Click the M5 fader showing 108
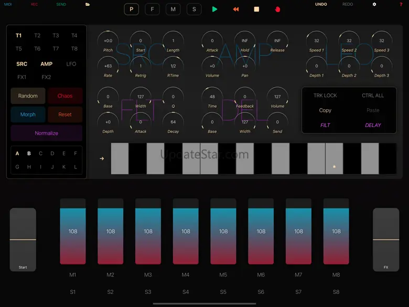 (223, 231)
